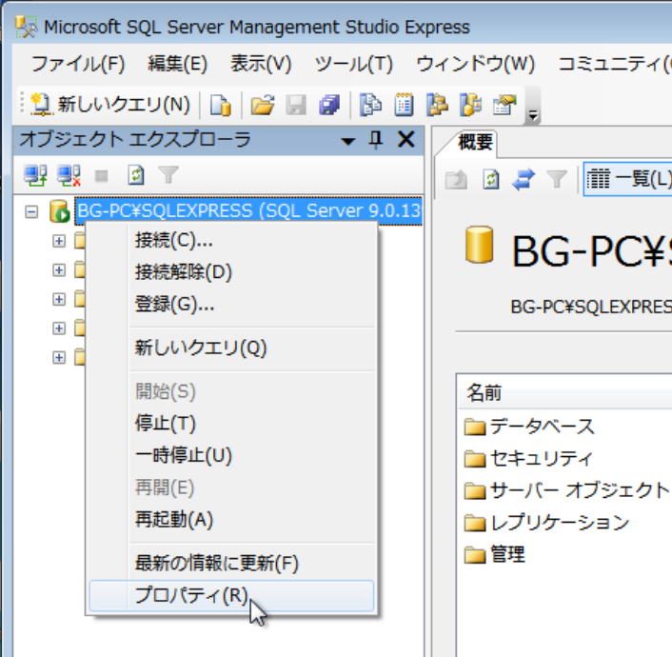Screen dimensions: 672x657
Task: Open the コミュニティ menu
Action: [615, 65]
